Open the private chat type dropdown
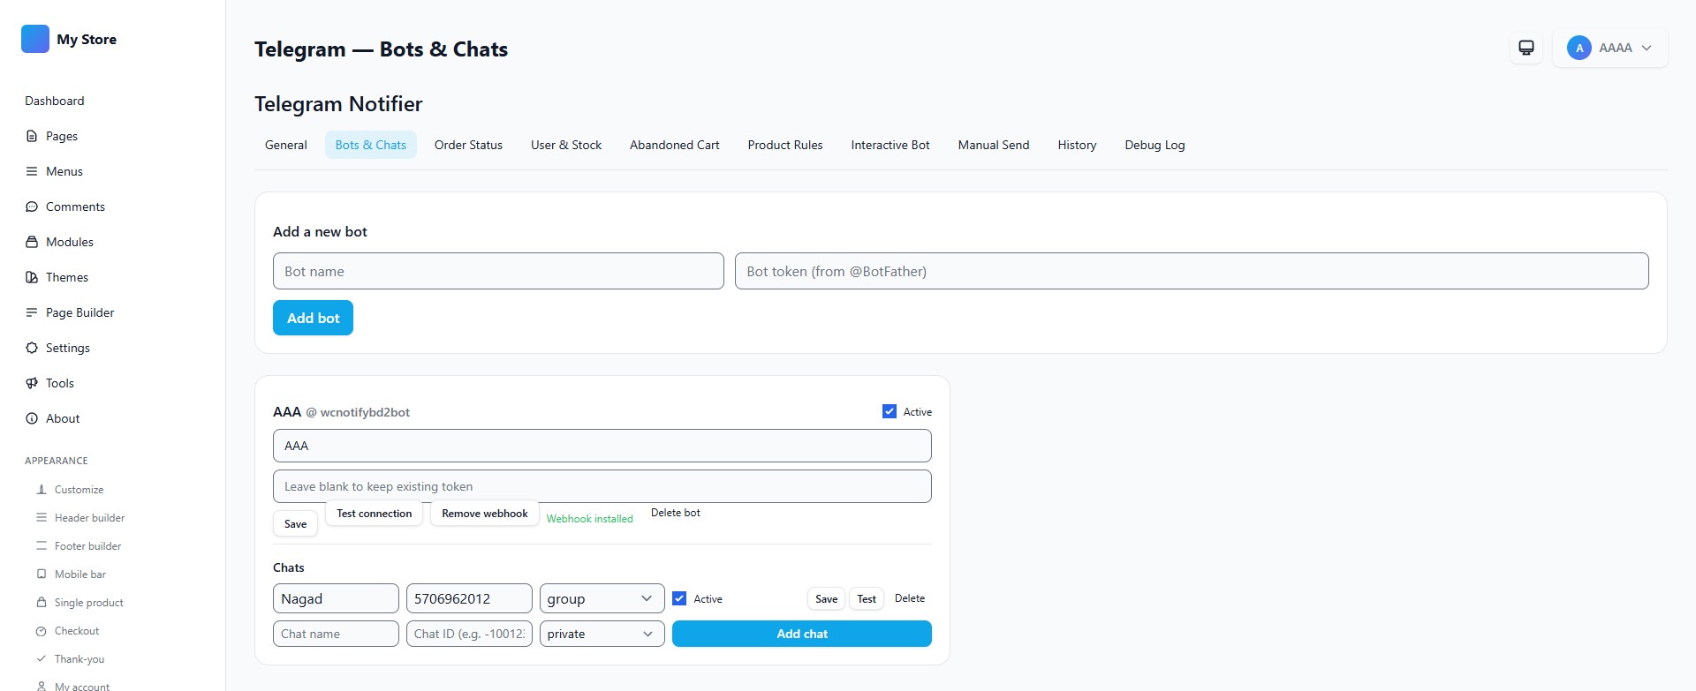 click(x=602, y=634)
